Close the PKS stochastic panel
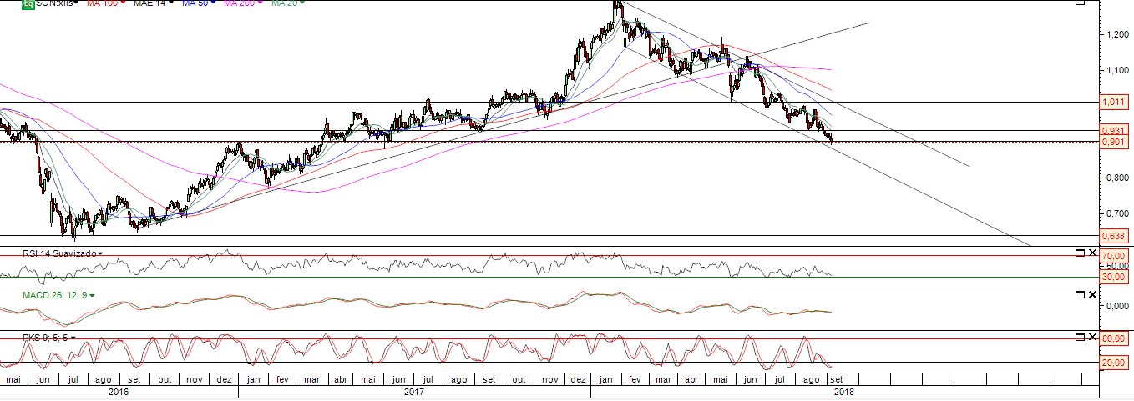Image resolution: width=1134 pixels, height=401 pixels. coord(1092,337)
